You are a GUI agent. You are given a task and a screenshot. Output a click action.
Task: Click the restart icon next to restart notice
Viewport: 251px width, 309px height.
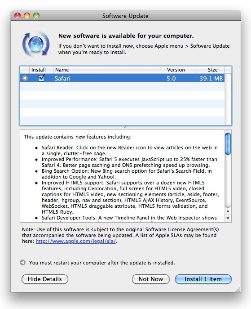pyautogui.click(x=23, y=263)
